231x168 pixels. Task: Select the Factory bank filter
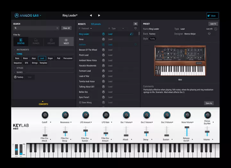tap(19, 77)
